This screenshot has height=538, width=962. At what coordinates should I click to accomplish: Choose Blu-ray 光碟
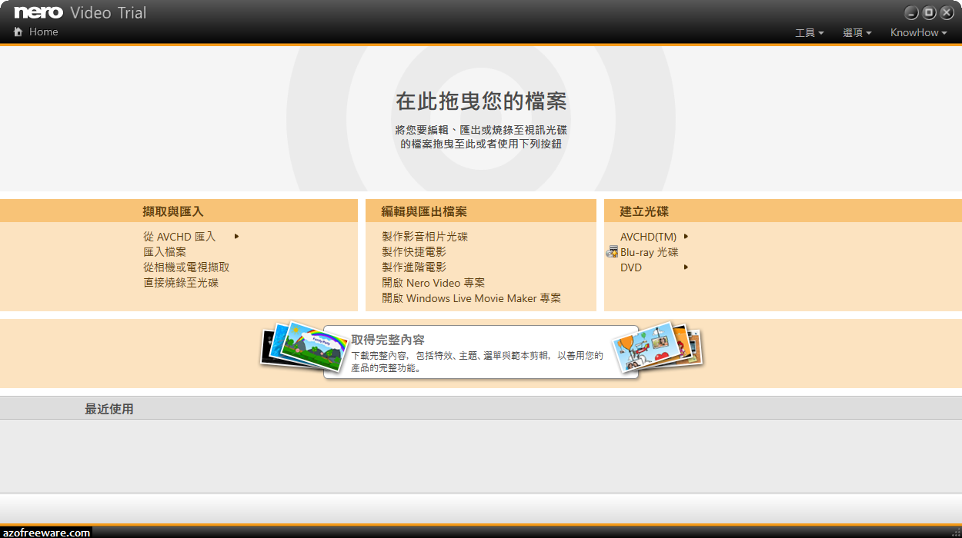pyautogui.click(x=650, y=252)
